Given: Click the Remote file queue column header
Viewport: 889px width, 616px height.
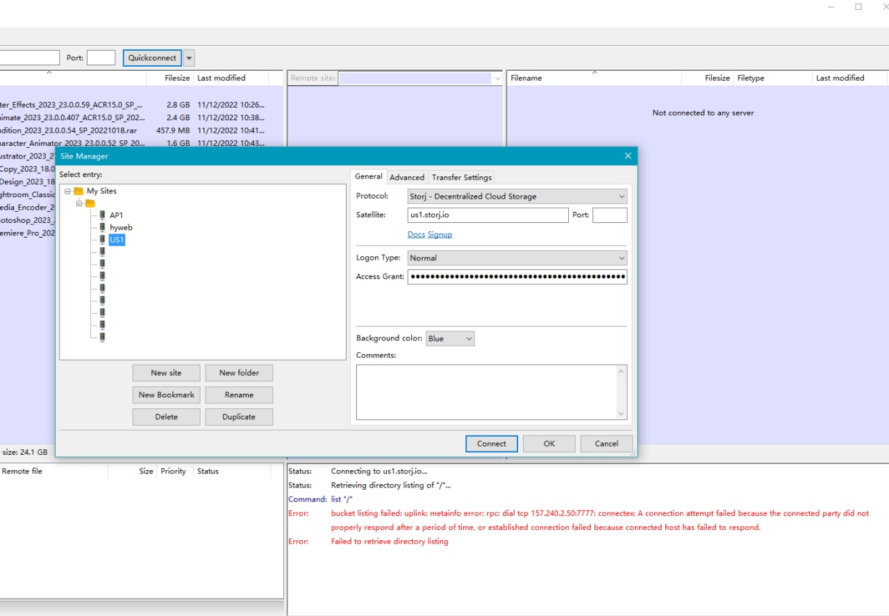Looking at the screenshot, I should pos(53,471).
